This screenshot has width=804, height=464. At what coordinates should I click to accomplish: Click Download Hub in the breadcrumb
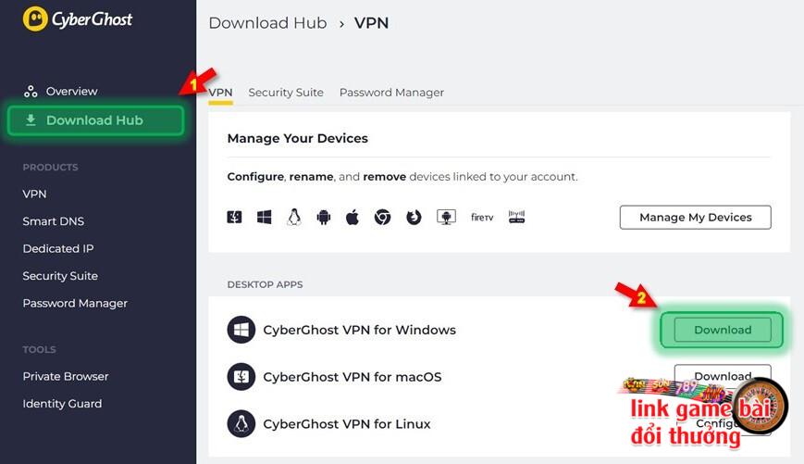click(267, 23)
